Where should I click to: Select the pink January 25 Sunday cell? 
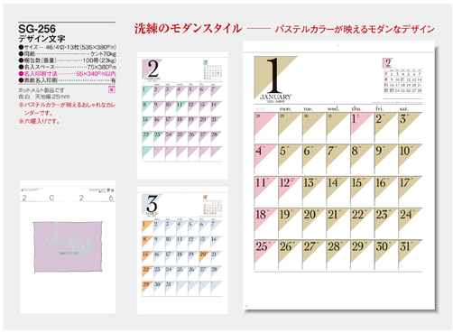point(266,255)
